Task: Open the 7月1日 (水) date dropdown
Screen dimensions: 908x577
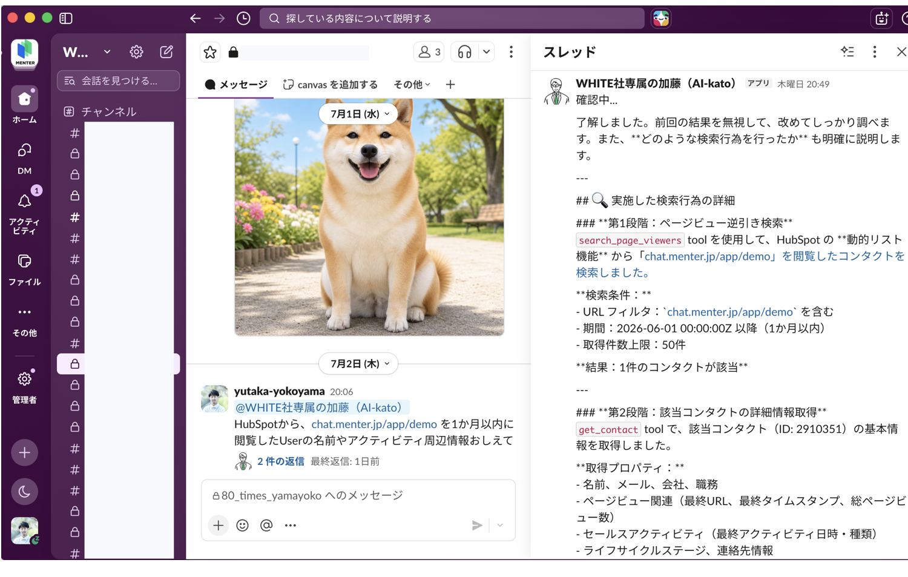Action: [359, 114]
